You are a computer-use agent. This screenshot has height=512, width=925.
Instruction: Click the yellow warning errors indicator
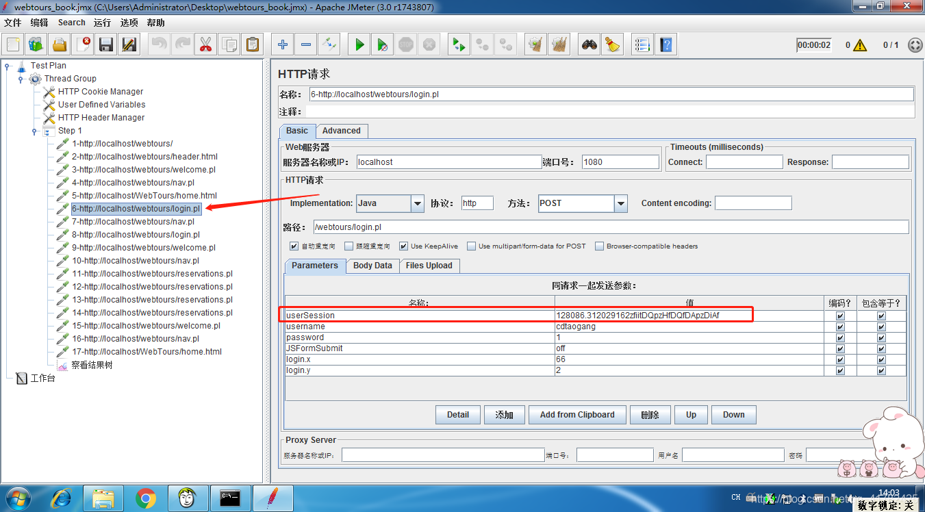pos(860,45)
